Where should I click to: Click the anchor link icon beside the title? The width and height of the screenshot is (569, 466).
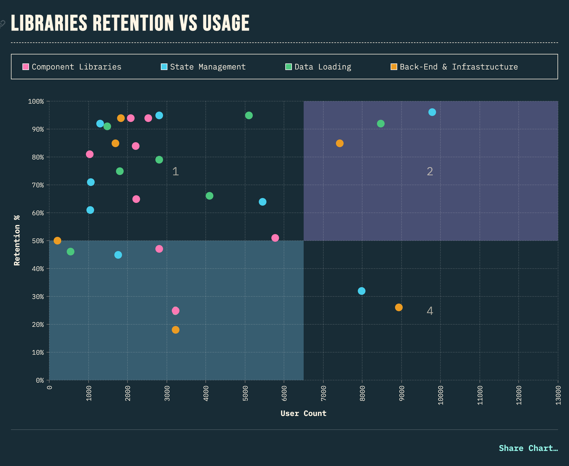coord(2,24)
